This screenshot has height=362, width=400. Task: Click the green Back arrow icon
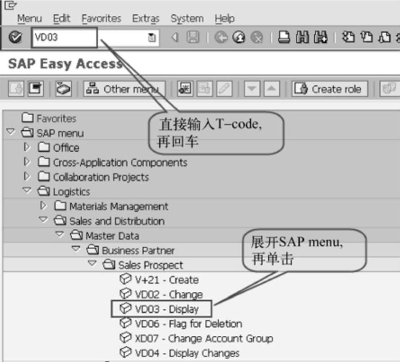click(x=221, y=37)
